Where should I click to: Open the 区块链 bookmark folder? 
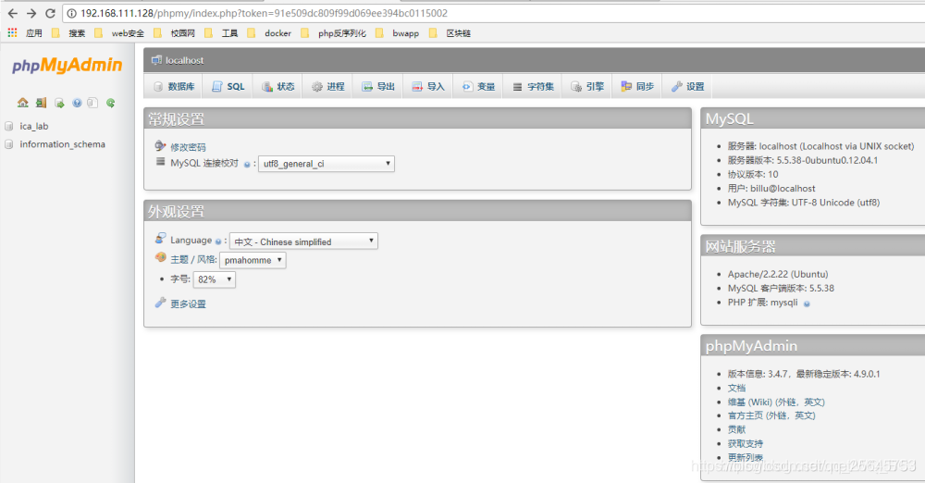pos(450,33)
